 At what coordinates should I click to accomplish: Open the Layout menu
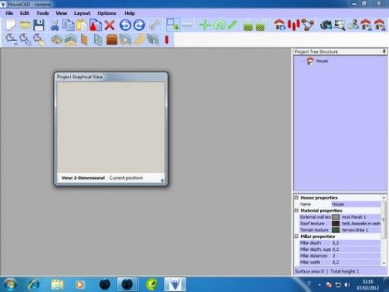point(82,14)
